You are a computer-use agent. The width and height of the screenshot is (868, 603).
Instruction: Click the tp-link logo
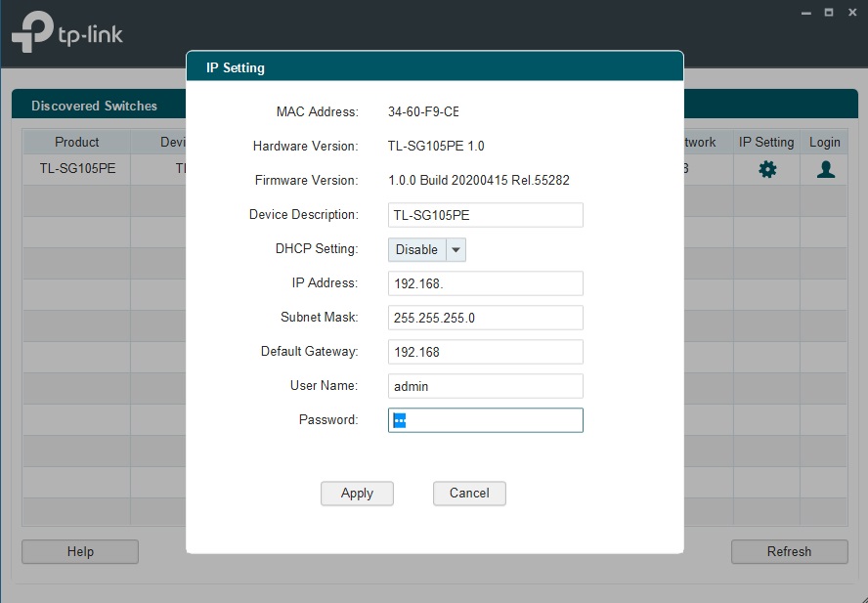(67, 32)
